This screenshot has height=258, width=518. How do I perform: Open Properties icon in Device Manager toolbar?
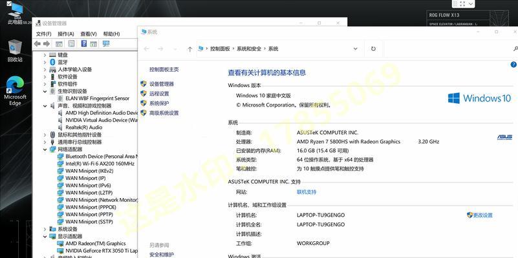71,44
